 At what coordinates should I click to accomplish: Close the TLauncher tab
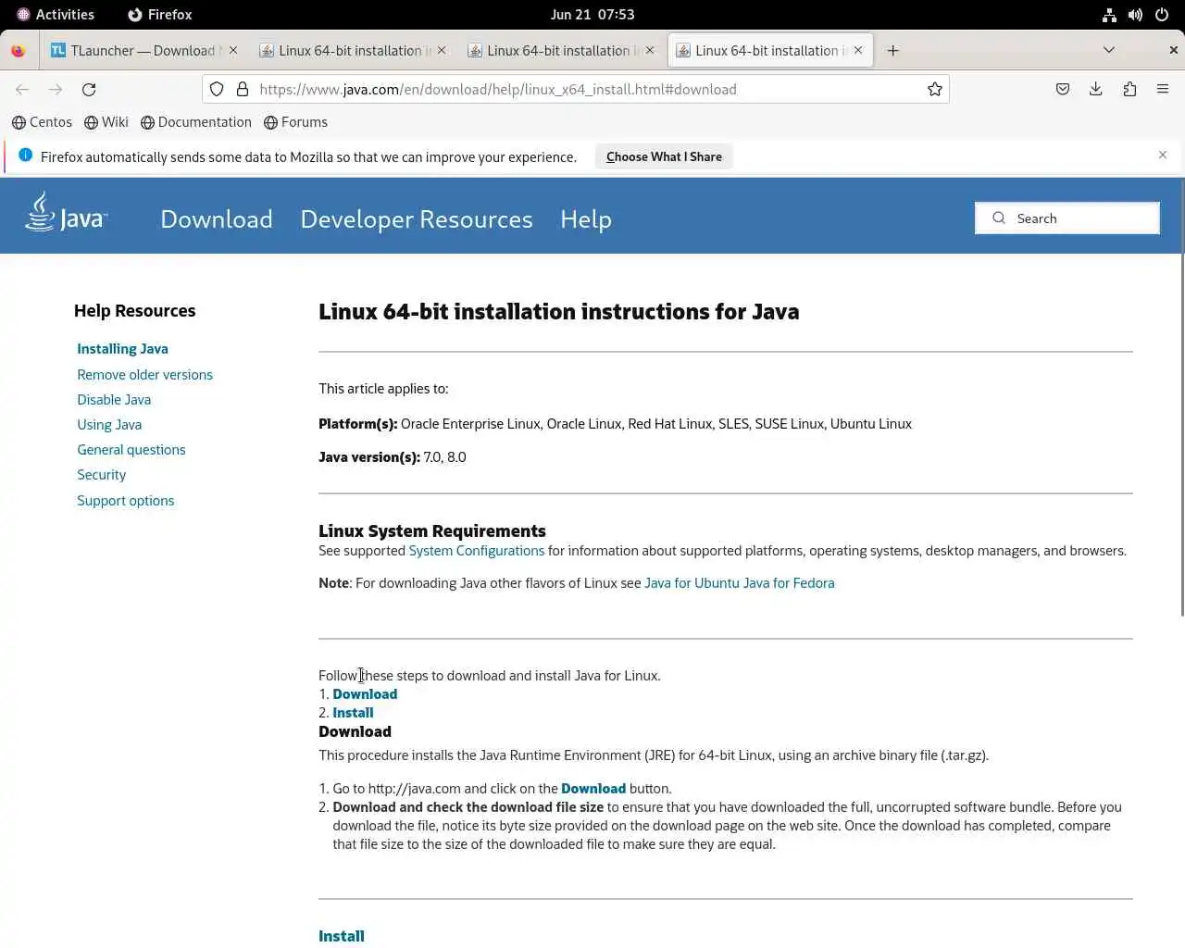[x=233, y=51]
